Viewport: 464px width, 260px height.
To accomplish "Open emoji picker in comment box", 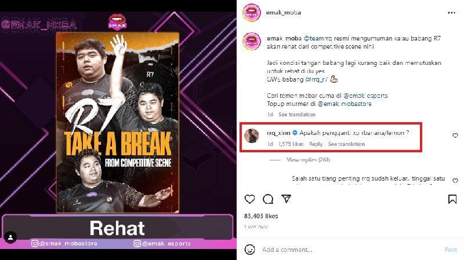I will coord(250,250).
